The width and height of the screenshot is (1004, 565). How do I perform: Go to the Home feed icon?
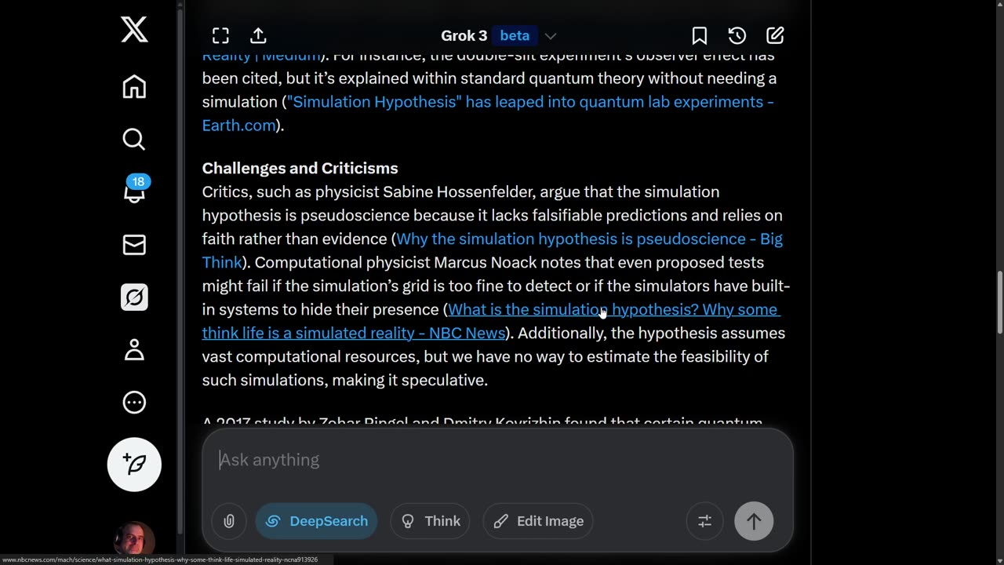134,86
